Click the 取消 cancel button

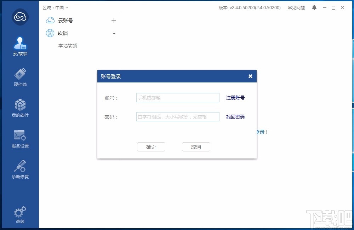click(196, 147)
